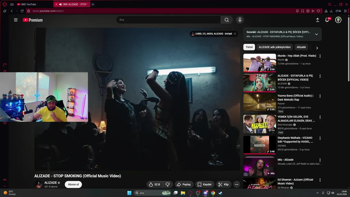This screenshot has height=197, width=350.
Task: Open the ALIZADE channel name link
Action: pos(51,182)
